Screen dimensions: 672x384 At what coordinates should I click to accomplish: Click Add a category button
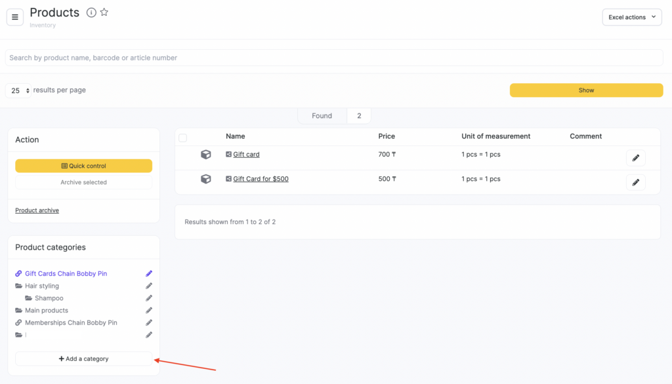point(83,358)
